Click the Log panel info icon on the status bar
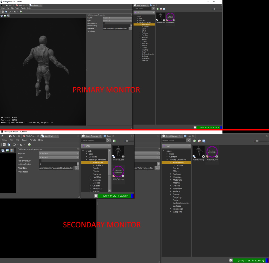The height and width of the screenshot is (263, 269). coord(195,127)
